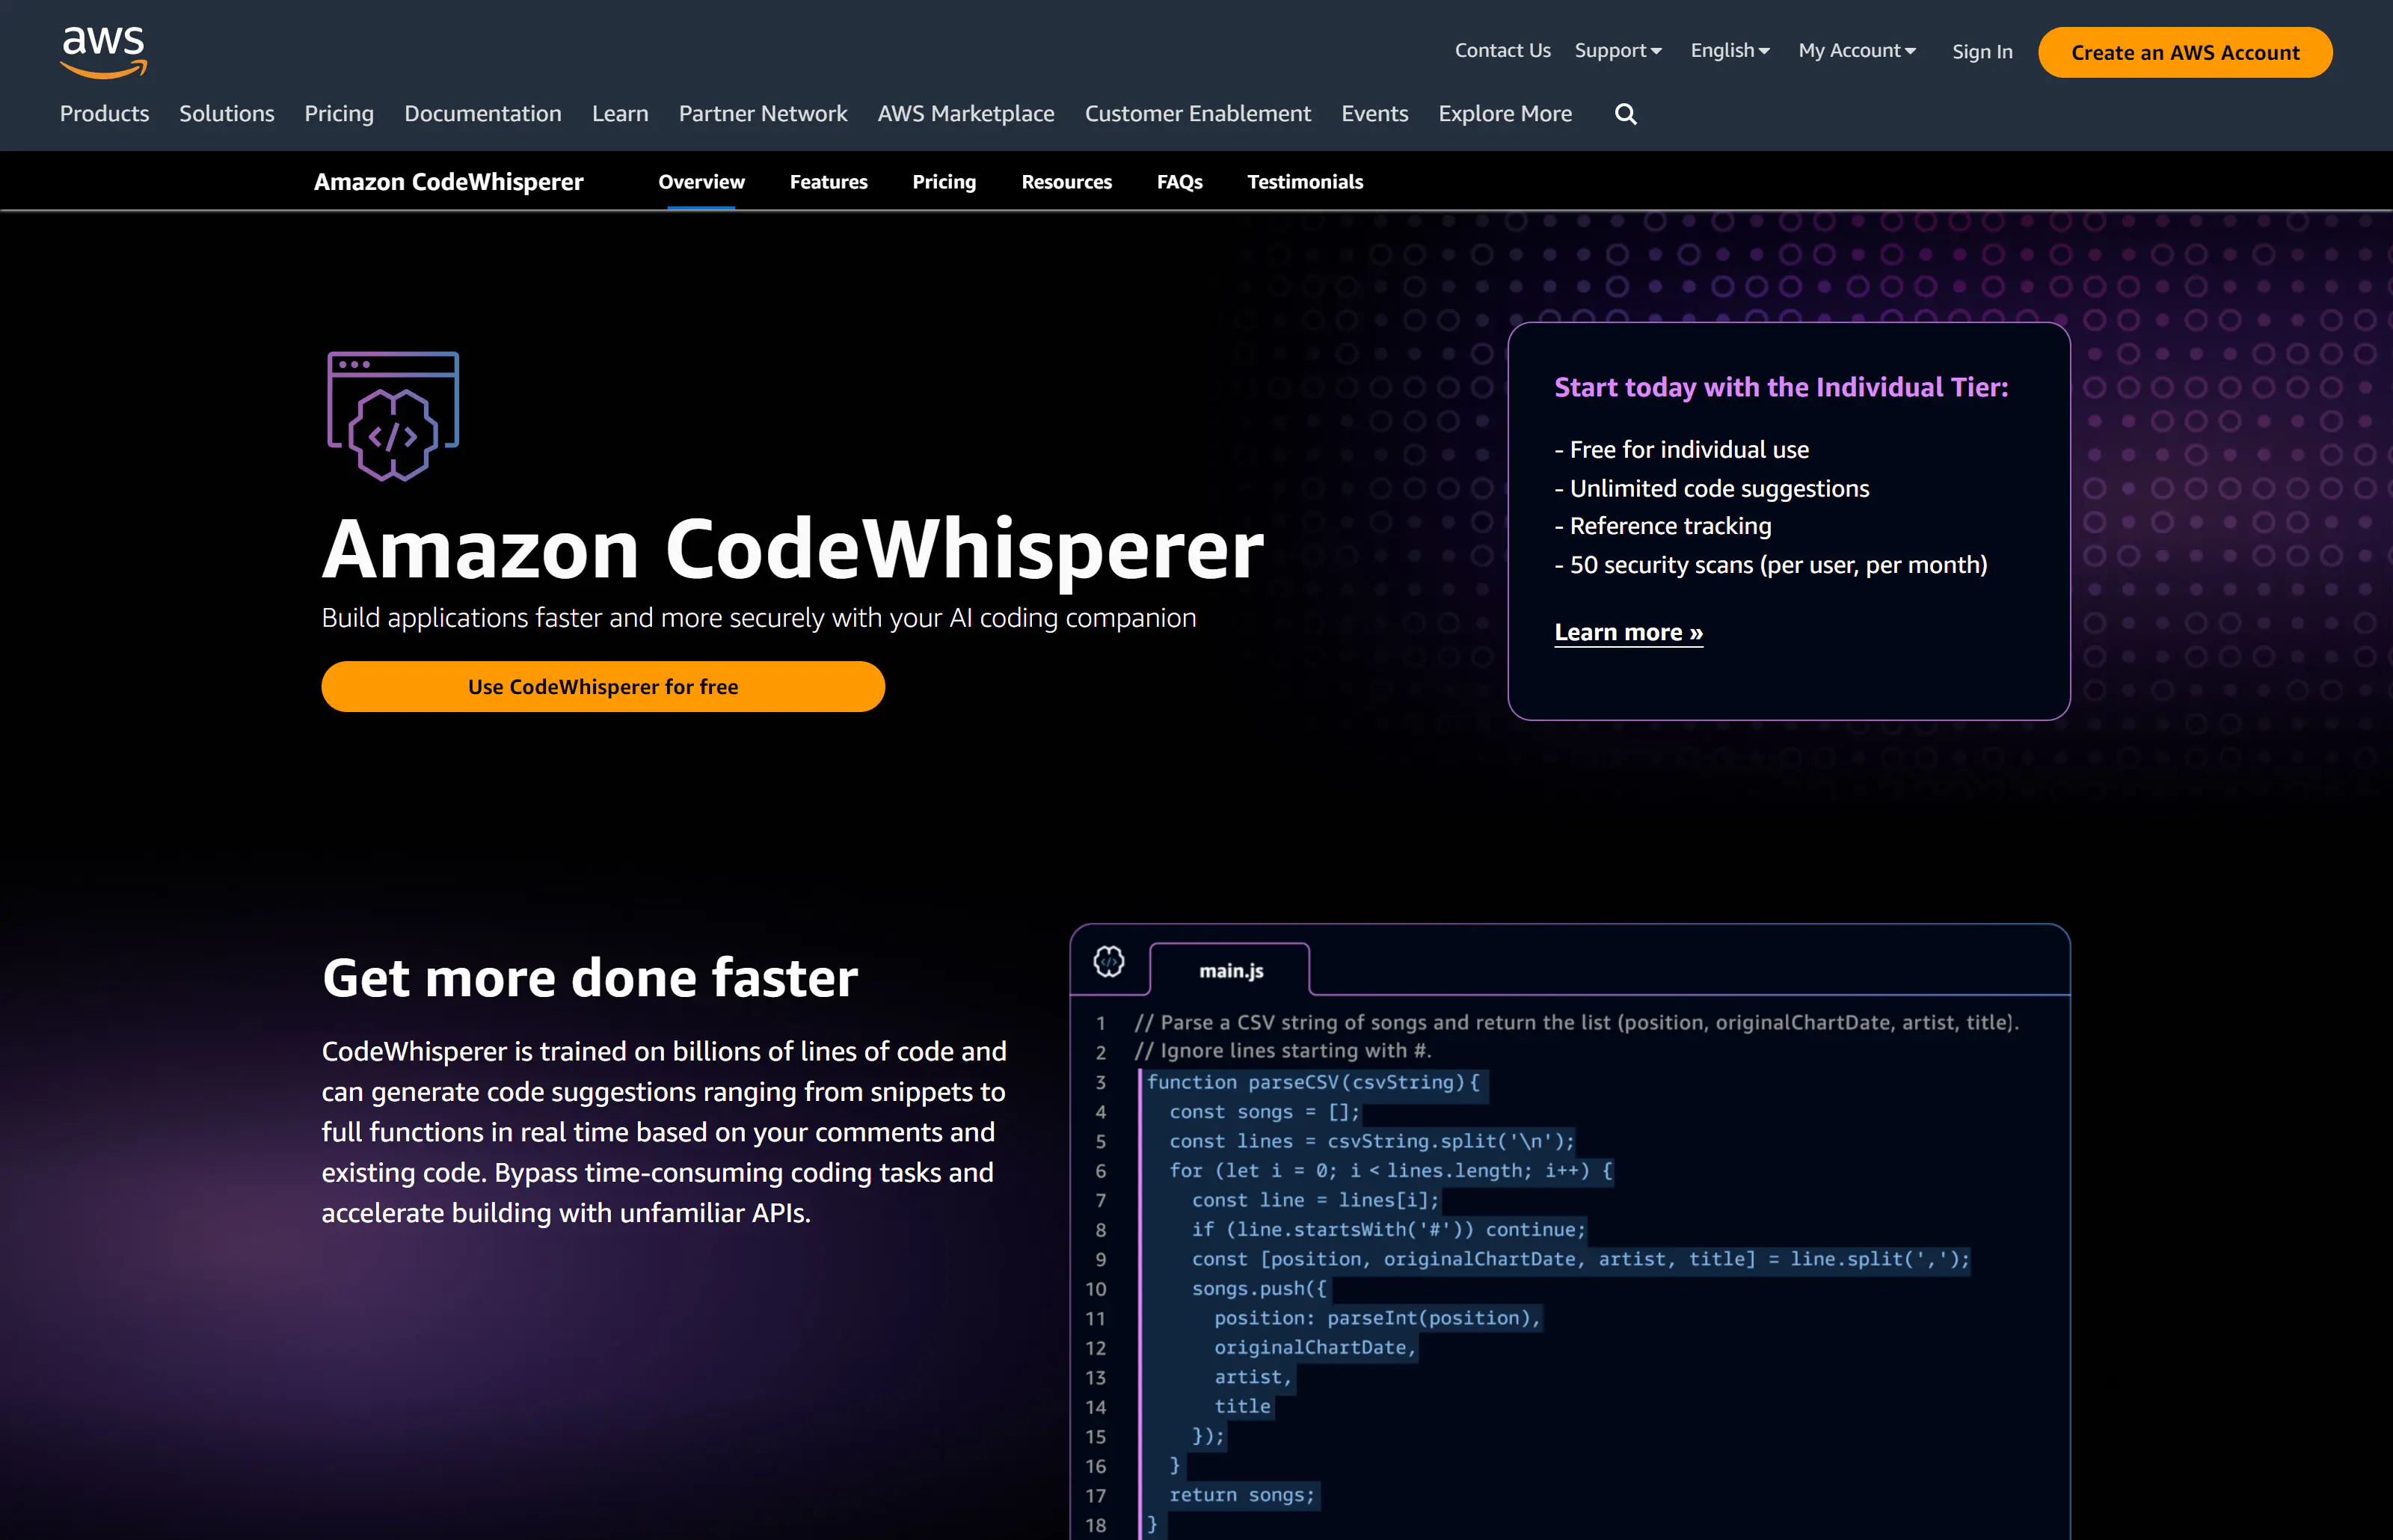Click the CodeWhisperer icon beside main.js tab

tap(1108, 962)
